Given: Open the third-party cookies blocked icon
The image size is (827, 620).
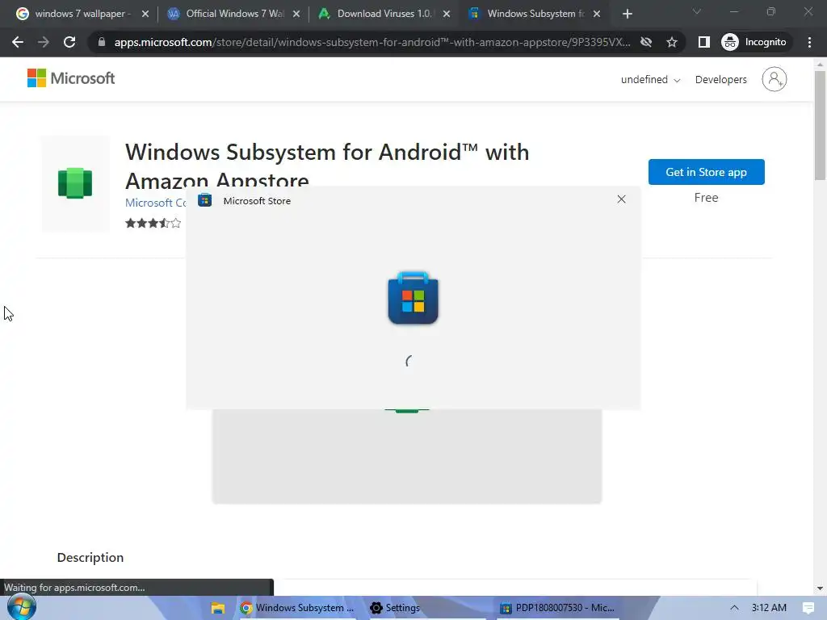Looking at the screenshot, I should (x=645, y=42).
